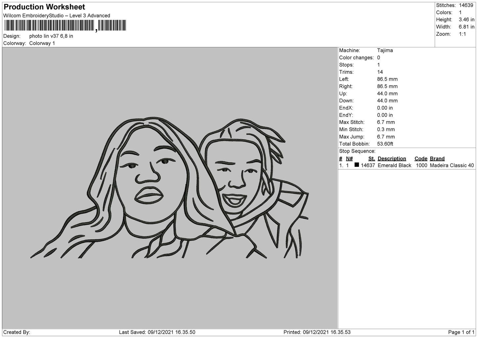Screen dimensions: 478x338
Task: Click the Color changes value 0
Action: pyautogui.click(x=379, y=58)
